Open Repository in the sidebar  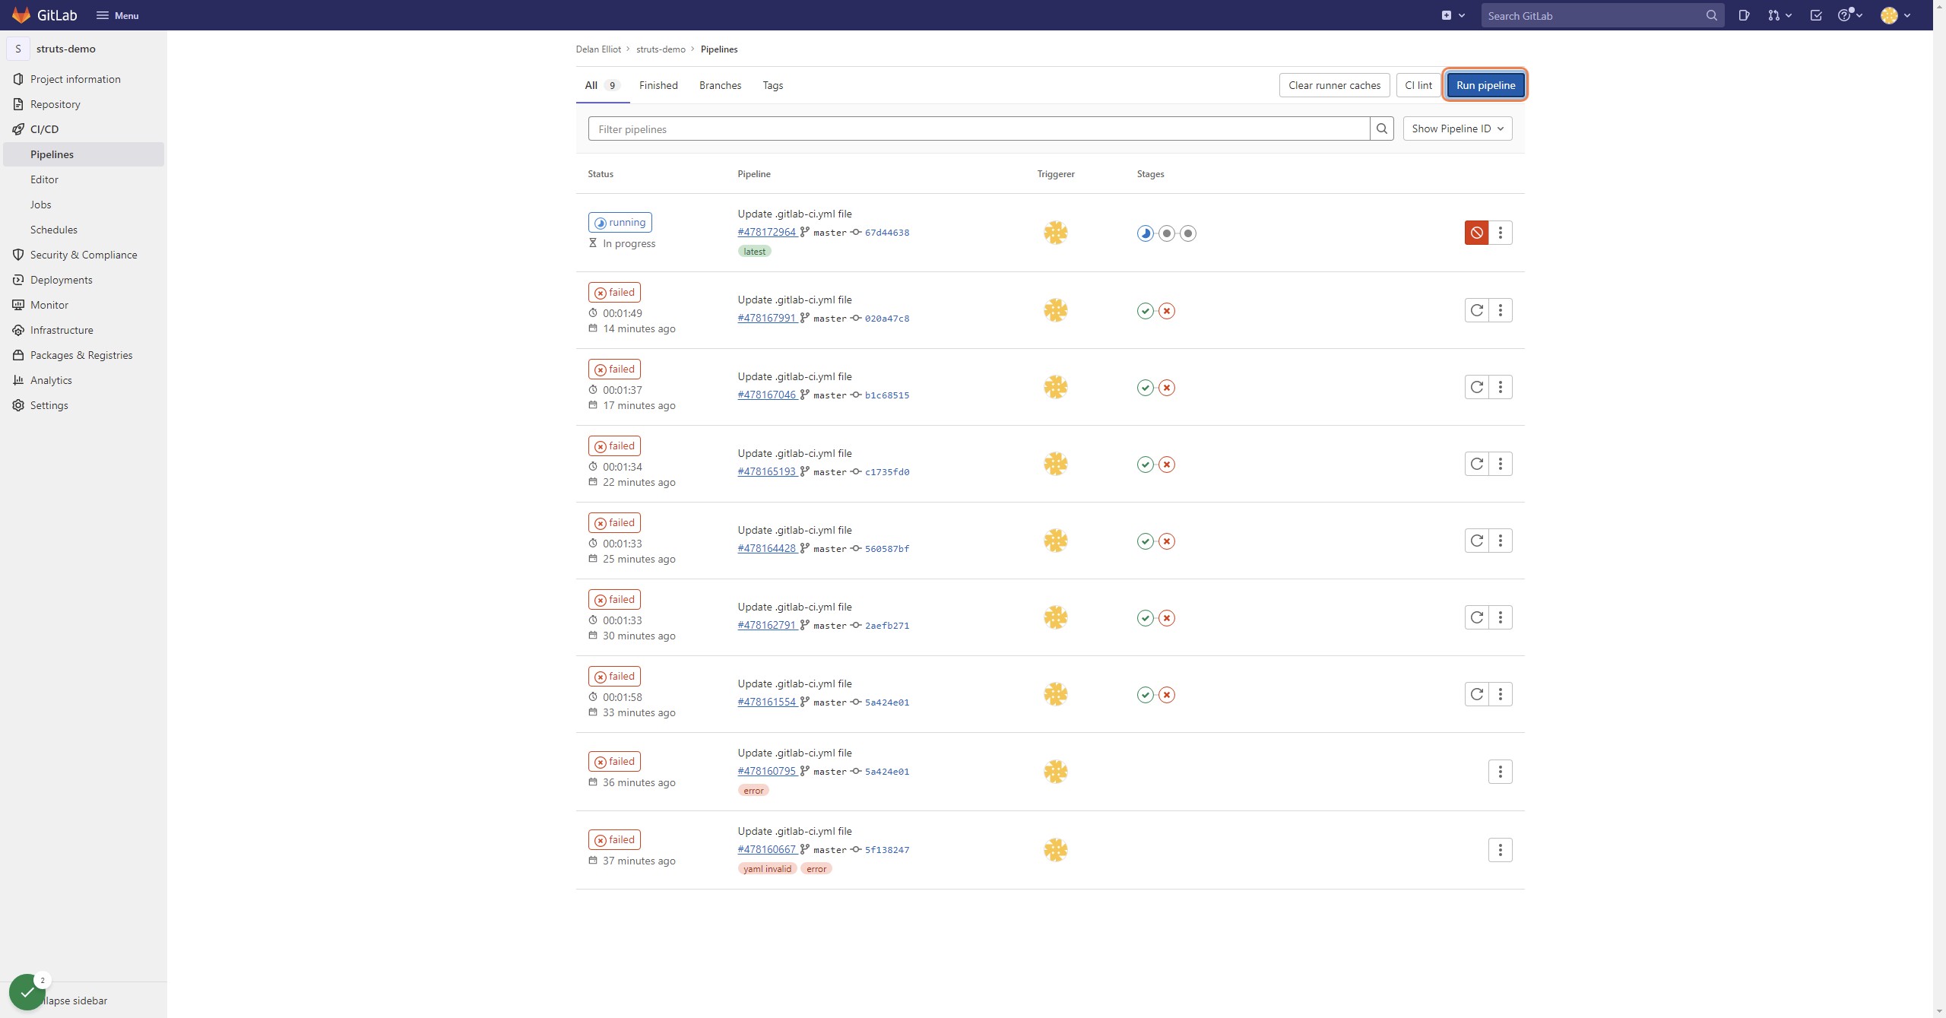pos(84,104)
